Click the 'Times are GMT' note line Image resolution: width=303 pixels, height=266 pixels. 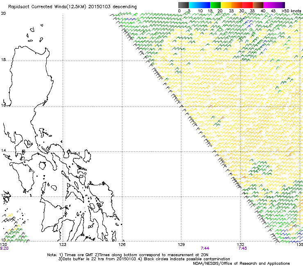pos(128,255)
